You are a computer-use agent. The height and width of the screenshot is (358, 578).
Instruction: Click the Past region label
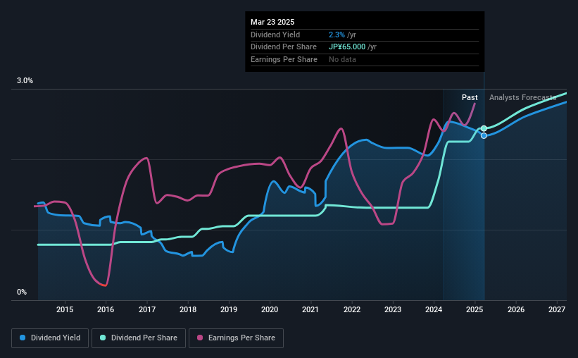click(470, 97)
